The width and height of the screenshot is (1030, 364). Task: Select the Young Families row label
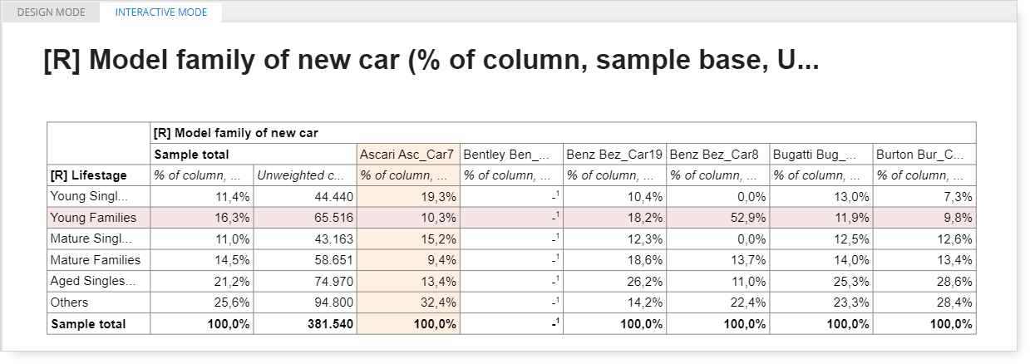99,218
